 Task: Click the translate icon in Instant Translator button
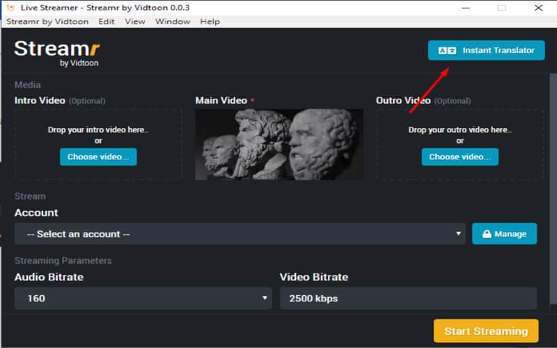(x=447, y=50)
